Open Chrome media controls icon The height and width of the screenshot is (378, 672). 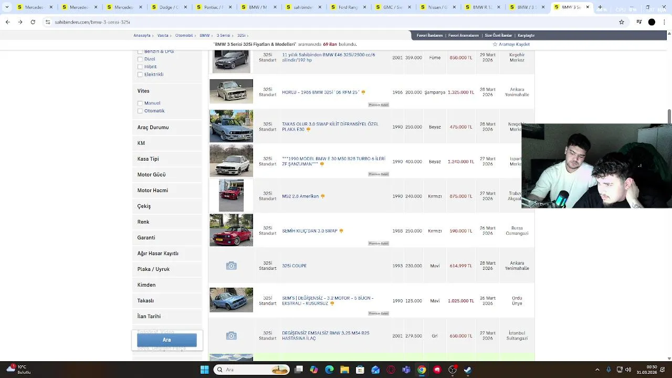pos(639,22)
